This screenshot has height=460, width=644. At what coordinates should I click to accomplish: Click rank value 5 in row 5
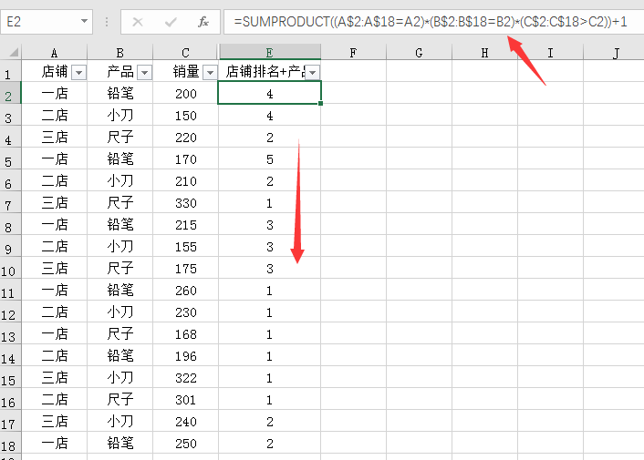269,159
